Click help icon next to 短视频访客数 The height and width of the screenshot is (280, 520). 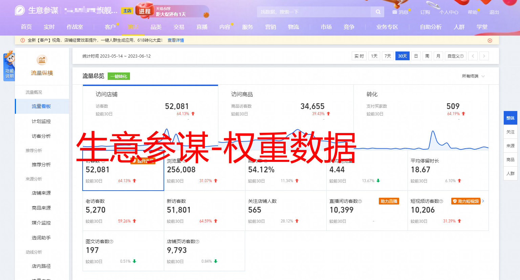(x=441, y=201)
